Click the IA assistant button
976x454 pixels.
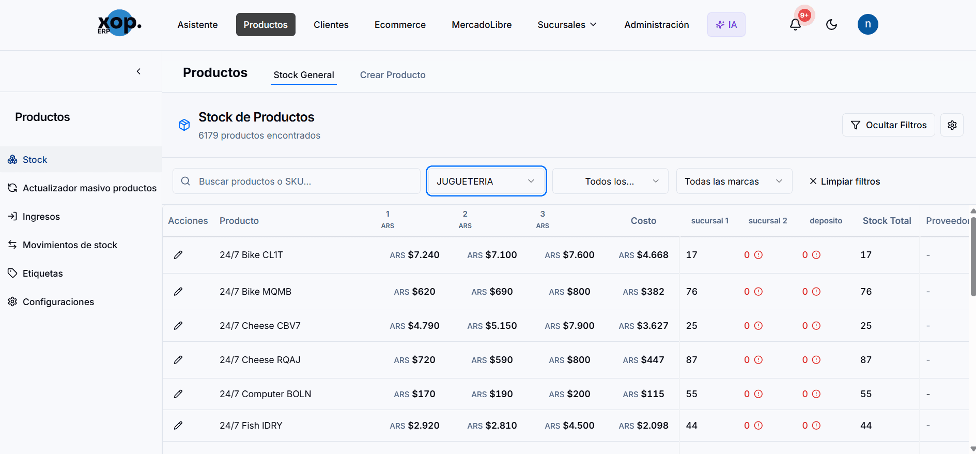tap(726, 25)
